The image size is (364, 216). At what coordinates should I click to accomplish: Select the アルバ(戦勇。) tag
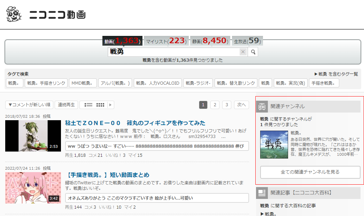[115, 83]
